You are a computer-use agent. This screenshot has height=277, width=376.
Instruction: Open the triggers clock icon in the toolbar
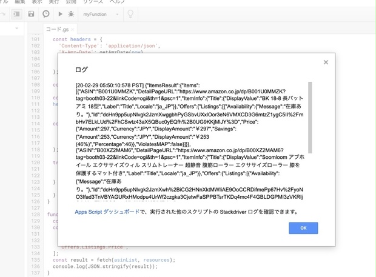pos(46,14)
